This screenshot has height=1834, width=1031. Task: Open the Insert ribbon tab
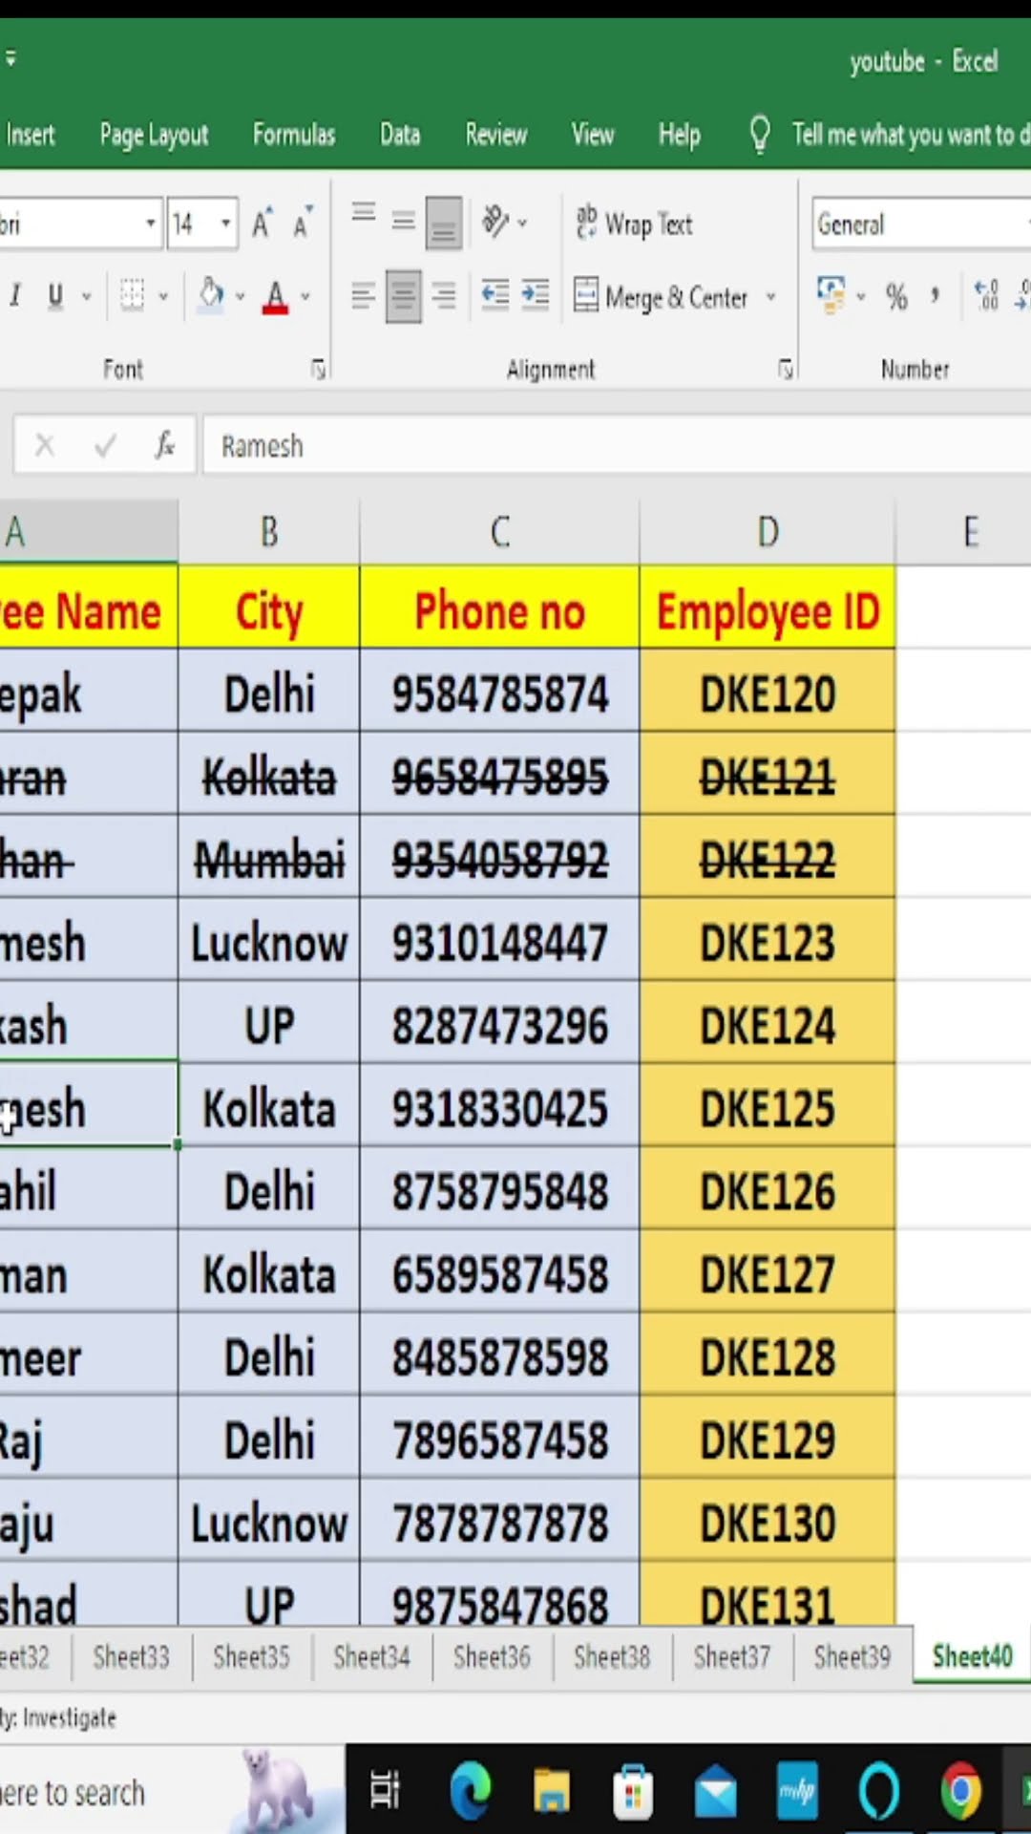point(30,135)
